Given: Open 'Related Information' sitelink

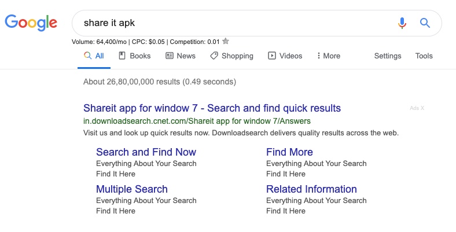Looking at the screenshot, I should point(311,189).
